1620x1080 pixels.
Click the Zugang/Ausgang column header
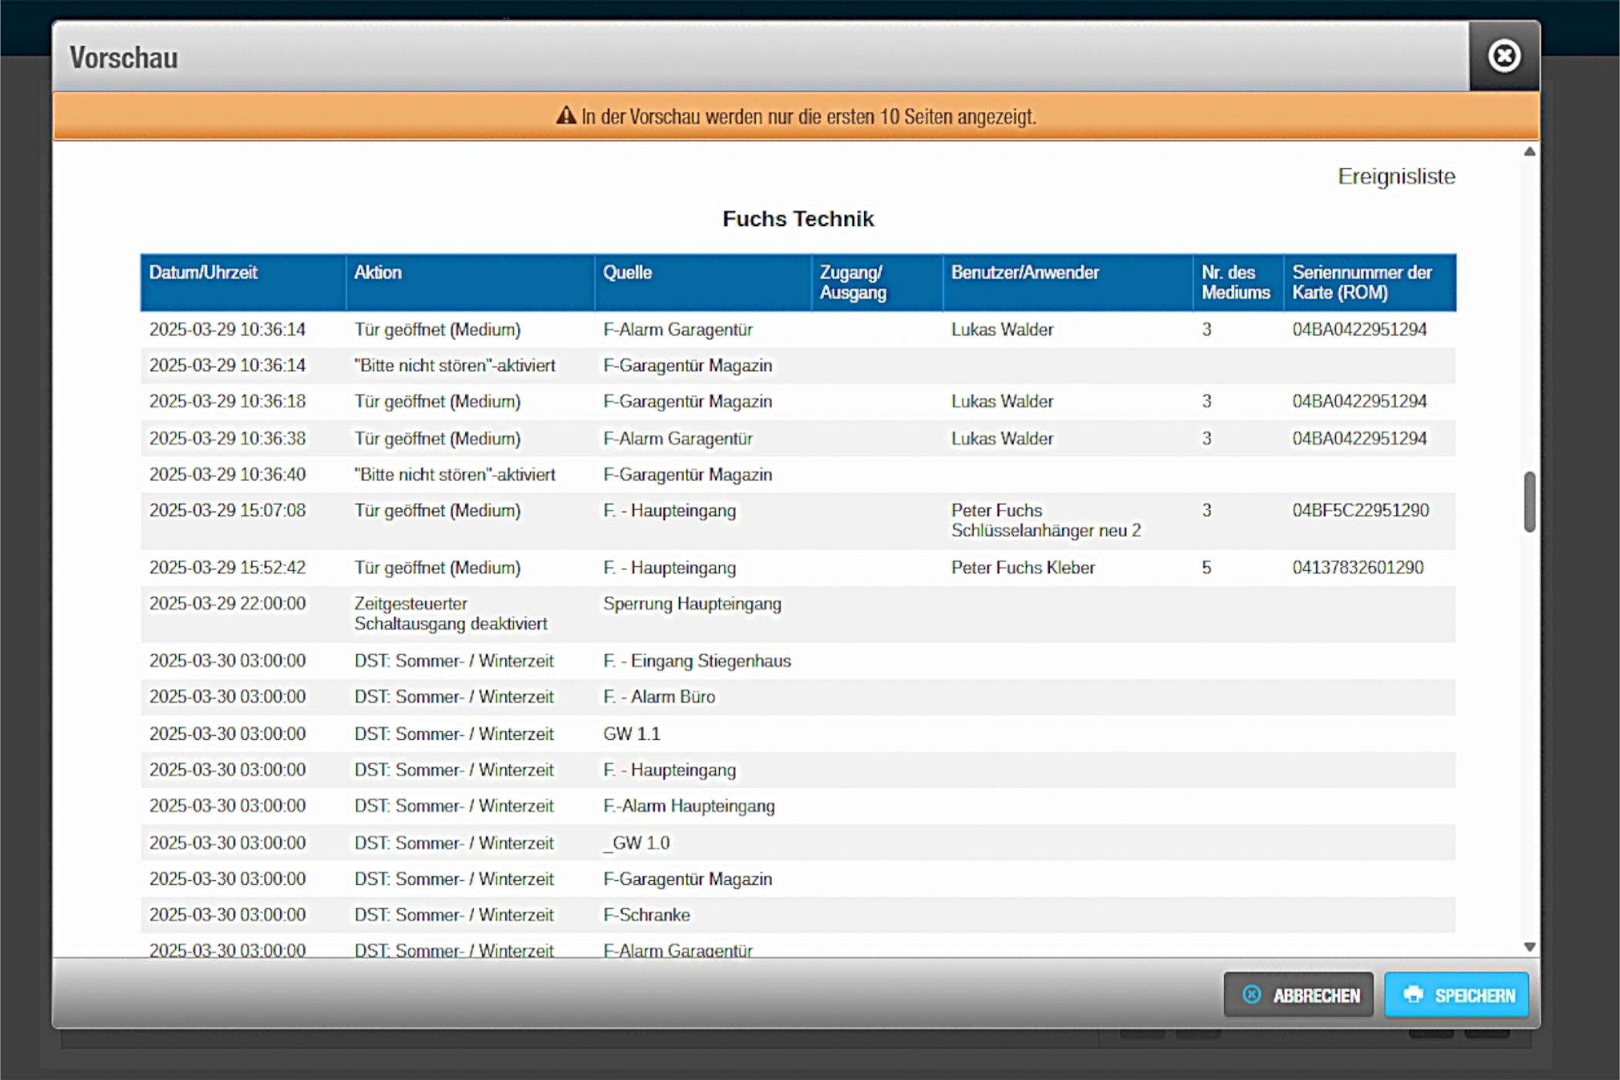(852, 282)
